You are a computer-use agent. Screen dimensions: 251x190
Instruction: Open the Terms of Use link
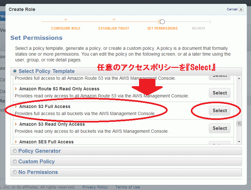point(127,187)
